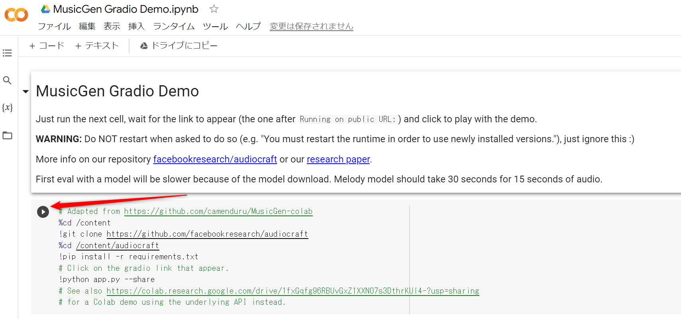Open the 編集 menu
681x319 pixels.
[87, 26]
